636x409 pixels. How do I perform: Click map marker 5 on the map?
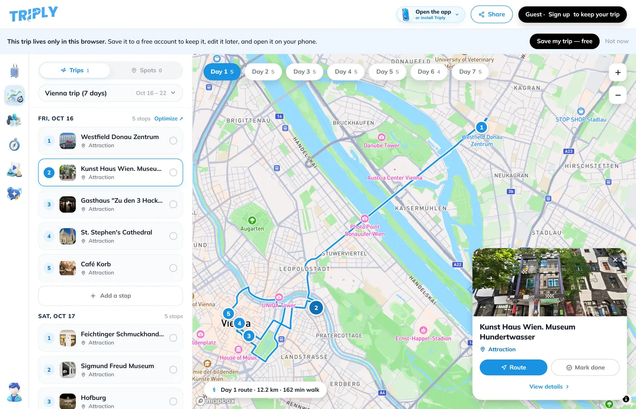coord(229,314)
